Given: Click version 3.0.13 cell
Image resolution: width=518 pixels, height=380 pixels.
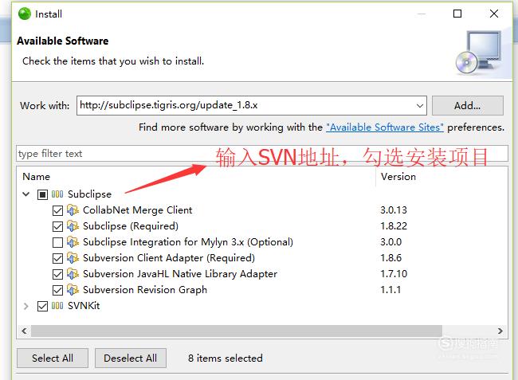Looking at the screenshot, I should [x=394, y=210].
